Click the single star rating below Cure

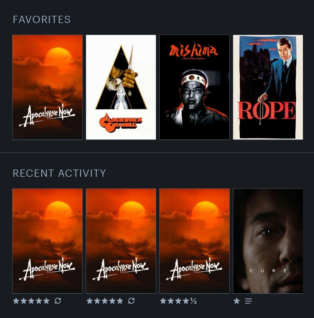[x=237, y=301]
